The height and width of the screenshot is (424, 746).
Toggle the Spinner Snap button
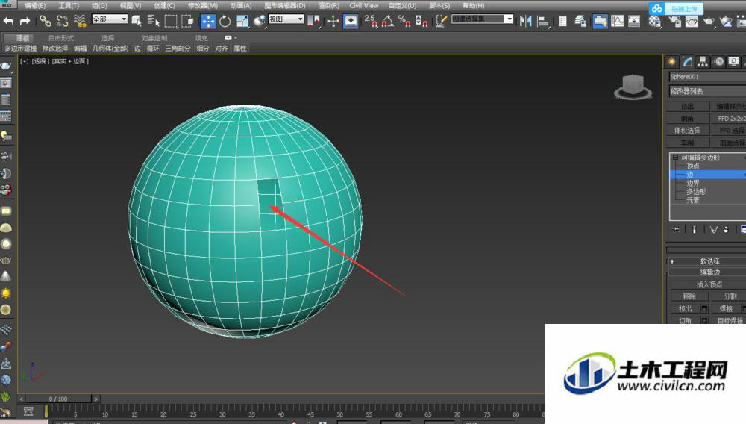point(421,21)
